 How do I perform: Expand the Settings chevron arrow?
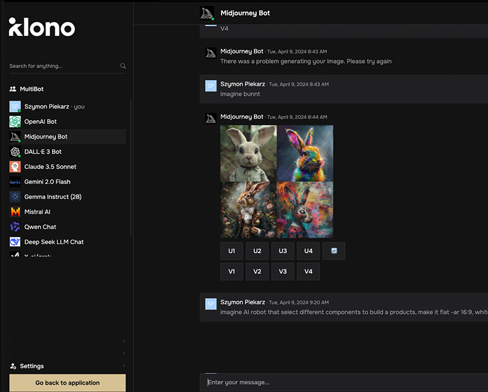pyautogui.click(x=124, y=365)
